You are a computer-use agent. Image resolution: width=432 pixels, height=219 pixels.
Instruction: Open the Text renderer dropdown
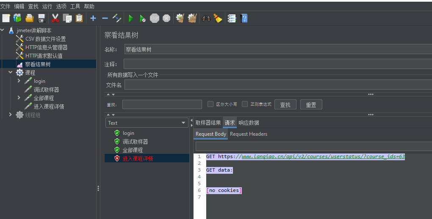(147, 123)
